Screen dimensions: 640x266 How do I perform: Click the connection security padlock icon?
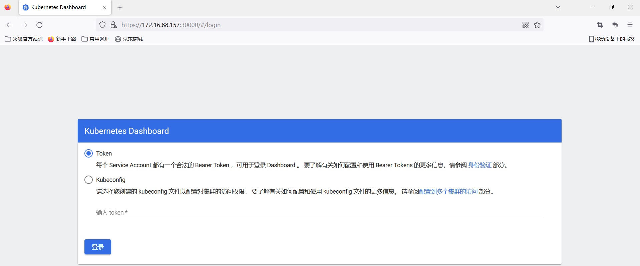[x=114, y=25]
